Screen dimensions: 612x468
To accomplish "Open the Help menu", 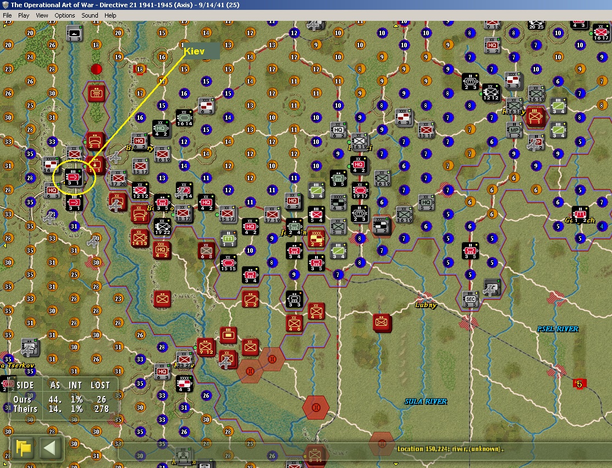I will [x=110, y=15].
